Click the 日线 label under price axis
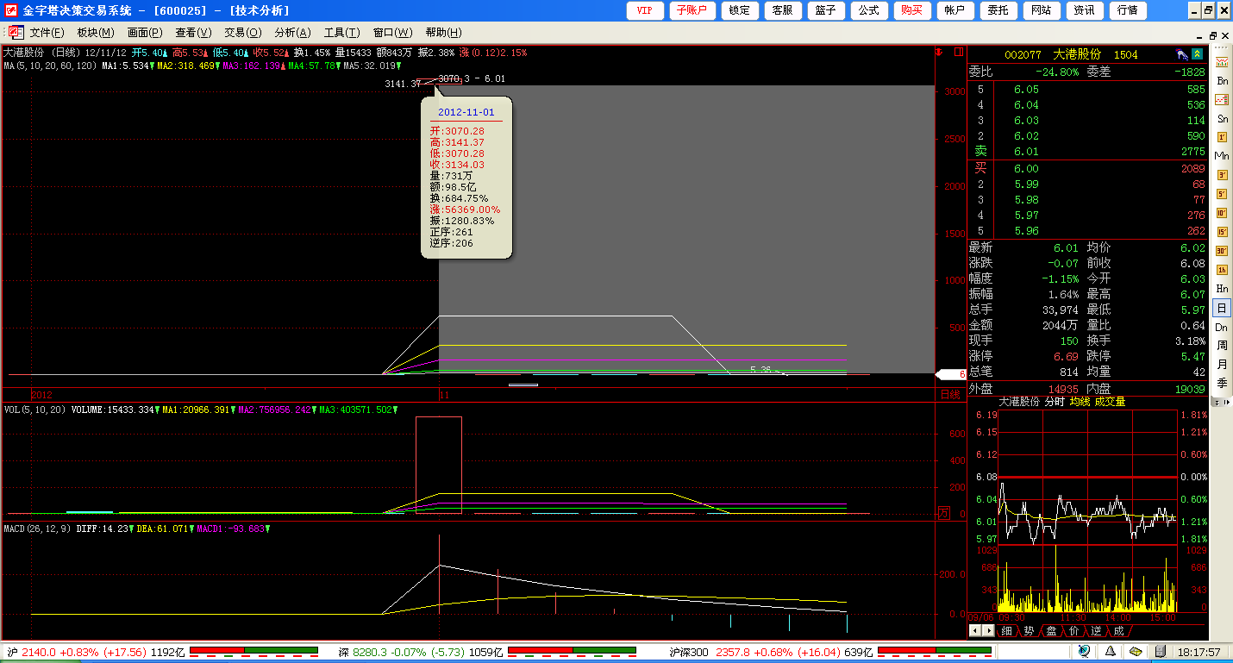This screenshot has width=1233, height=663. pyautogui.click(x=949, y=395)
